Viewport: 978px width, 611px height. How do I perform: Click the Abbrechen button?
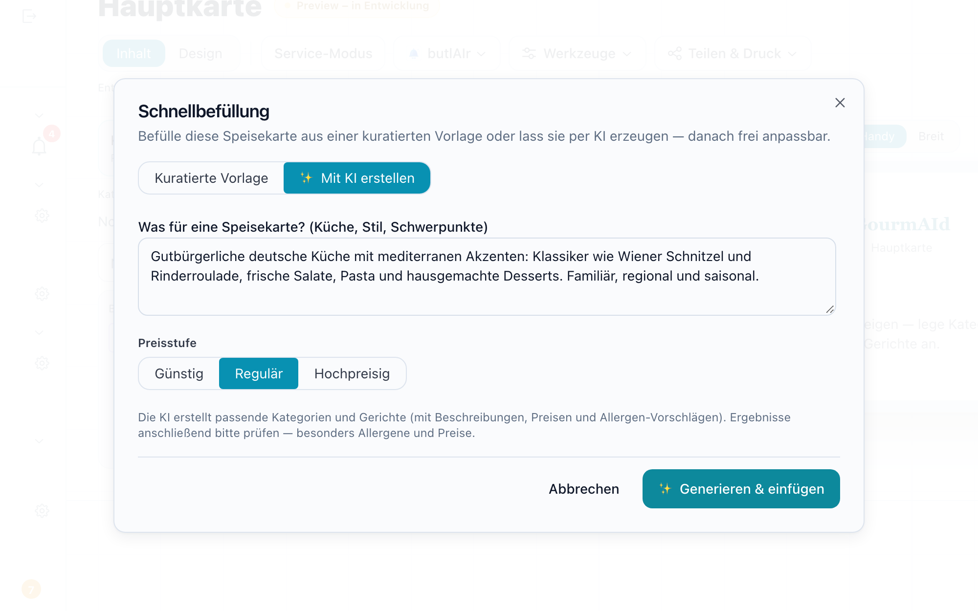(x=584, y=489)
